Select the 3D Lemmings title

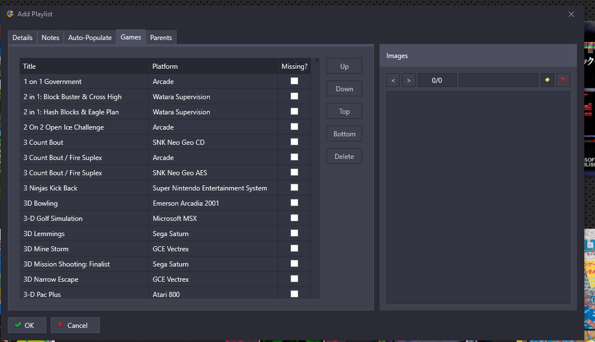click(44, 234)
